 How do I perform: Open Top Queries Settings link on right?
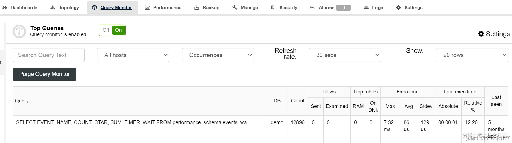[494, 34]
